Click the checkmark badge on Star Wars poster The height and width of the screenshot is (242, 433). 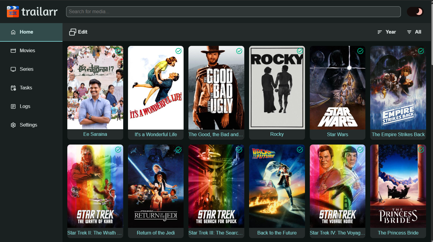360,51
